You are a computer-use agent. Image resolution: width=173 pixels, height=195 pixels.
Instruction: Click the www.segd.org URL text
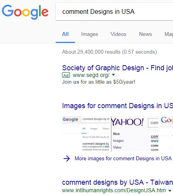pos(91,75)
